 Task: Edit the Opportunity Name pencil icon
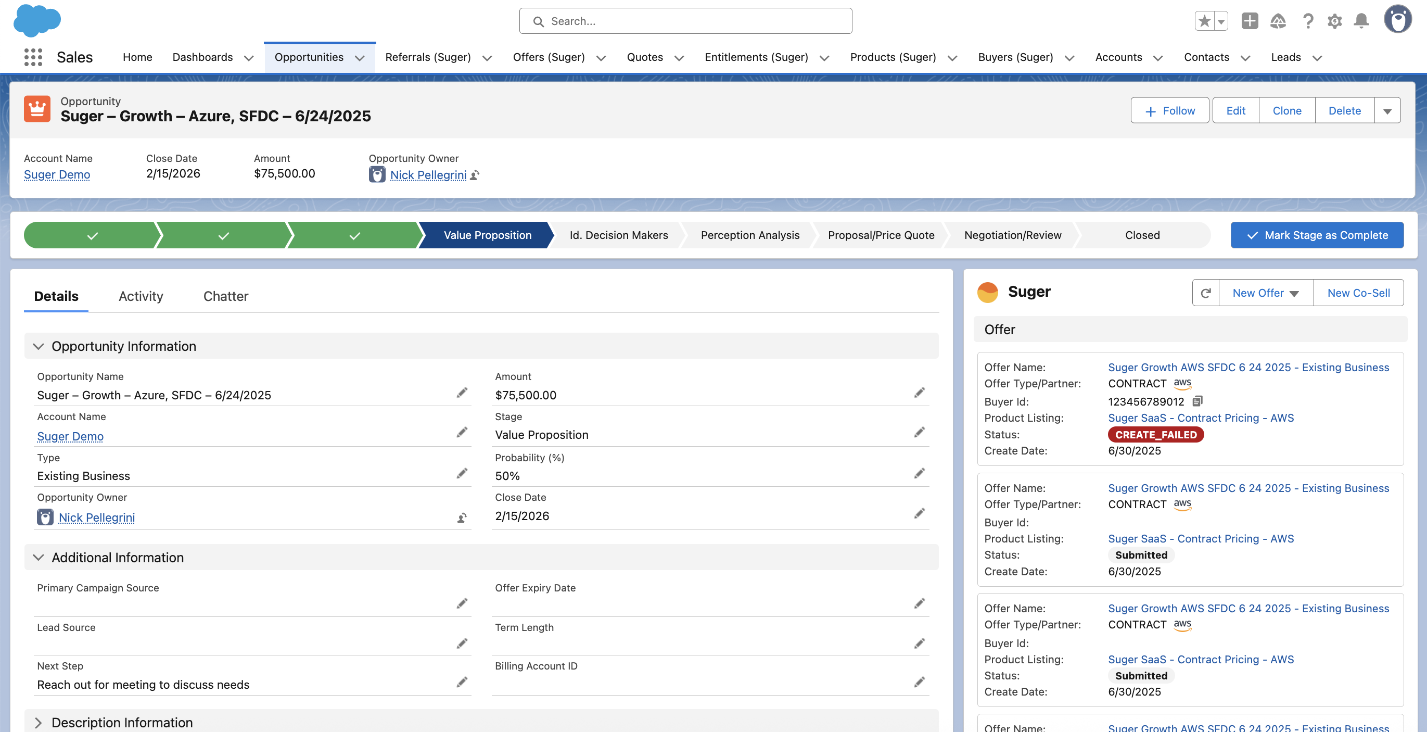pyautogui.click(x=462, y=393)
